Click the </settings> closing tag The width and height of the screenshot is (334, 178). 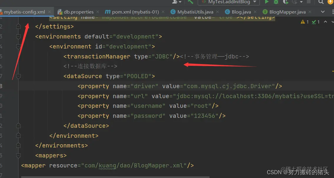pyautogui.click(x=54, y=27)
